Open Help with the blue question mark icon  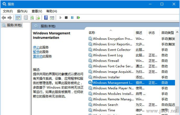point(46,18)
